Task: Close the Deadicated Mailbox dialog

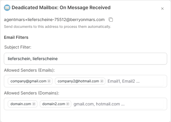Action: pyautogui.click(x=162, y=9)
